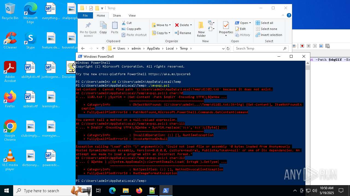Select abilitykids.rtf desktop file

click(x=30, y=70)
